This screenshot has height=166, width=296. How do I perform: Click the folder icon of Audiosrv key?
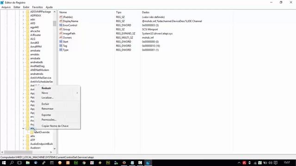pyautogui.click(x=28, y=148)
